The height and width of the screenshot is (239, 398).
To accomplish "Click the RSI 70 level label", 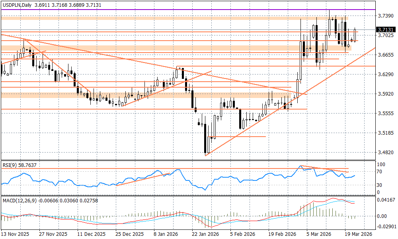I will 380,172.
